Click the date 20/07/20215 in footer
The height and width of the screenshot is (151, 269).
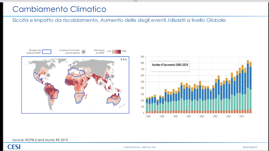(253, 147)
